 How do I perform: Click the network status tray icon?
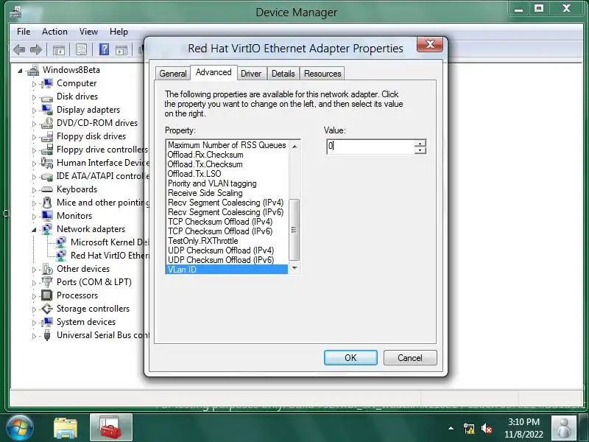(x=469, y=428)
